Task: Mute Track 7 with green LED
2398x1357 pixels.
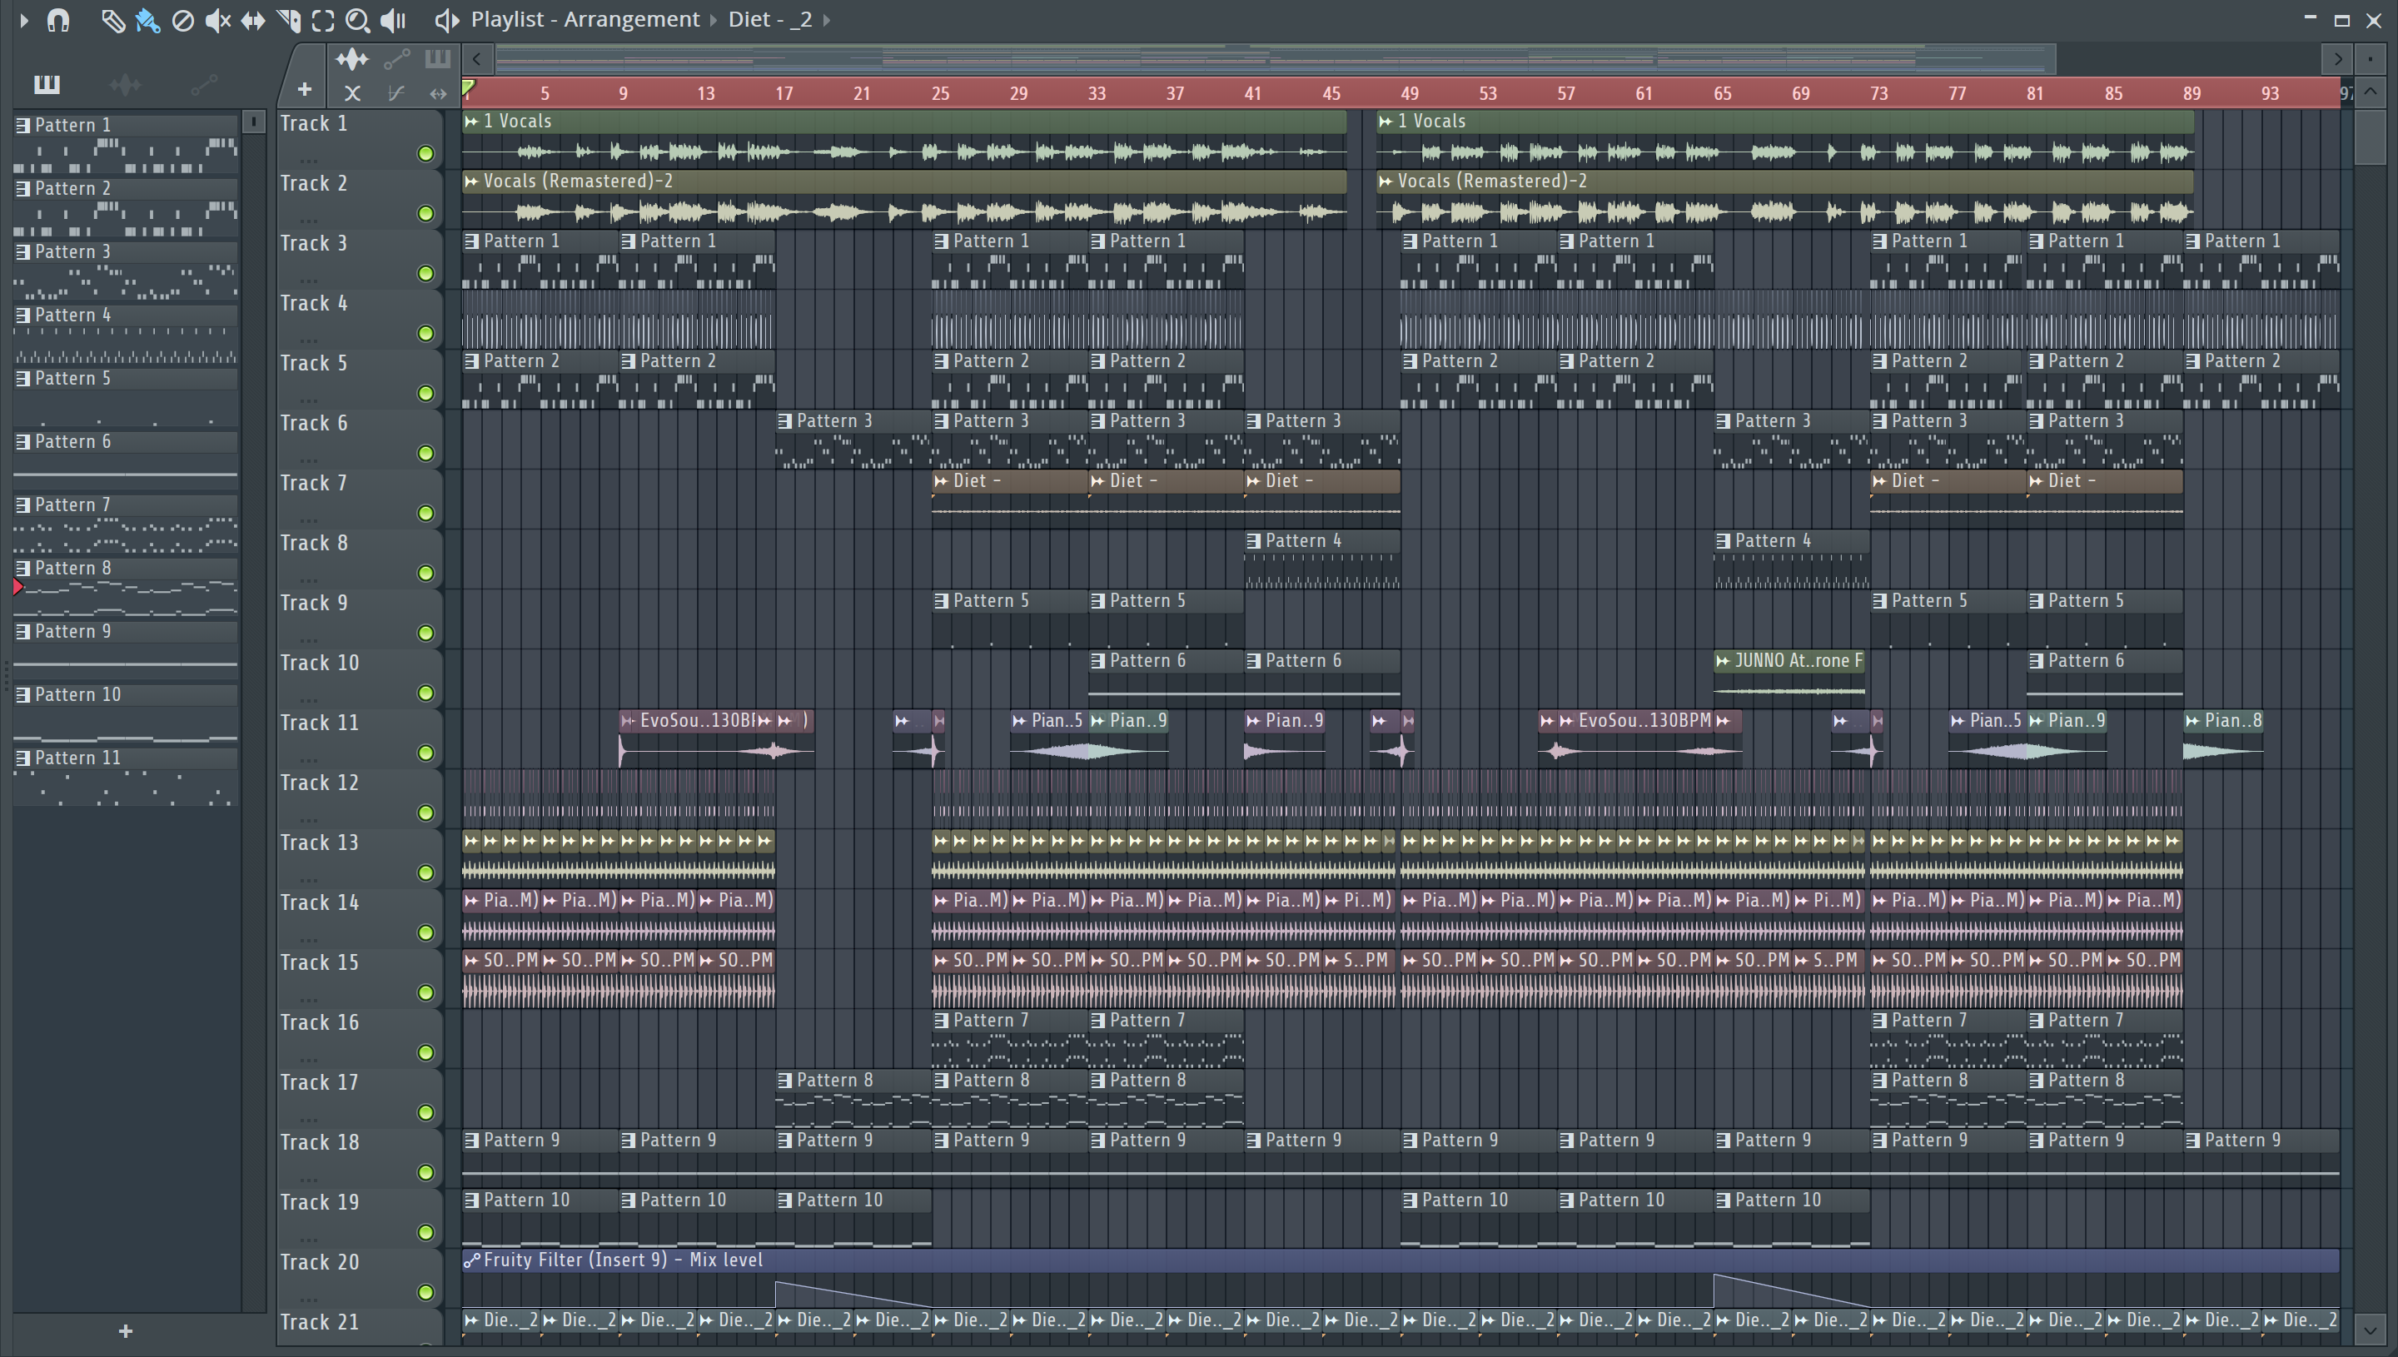Action: click(426, 514)
